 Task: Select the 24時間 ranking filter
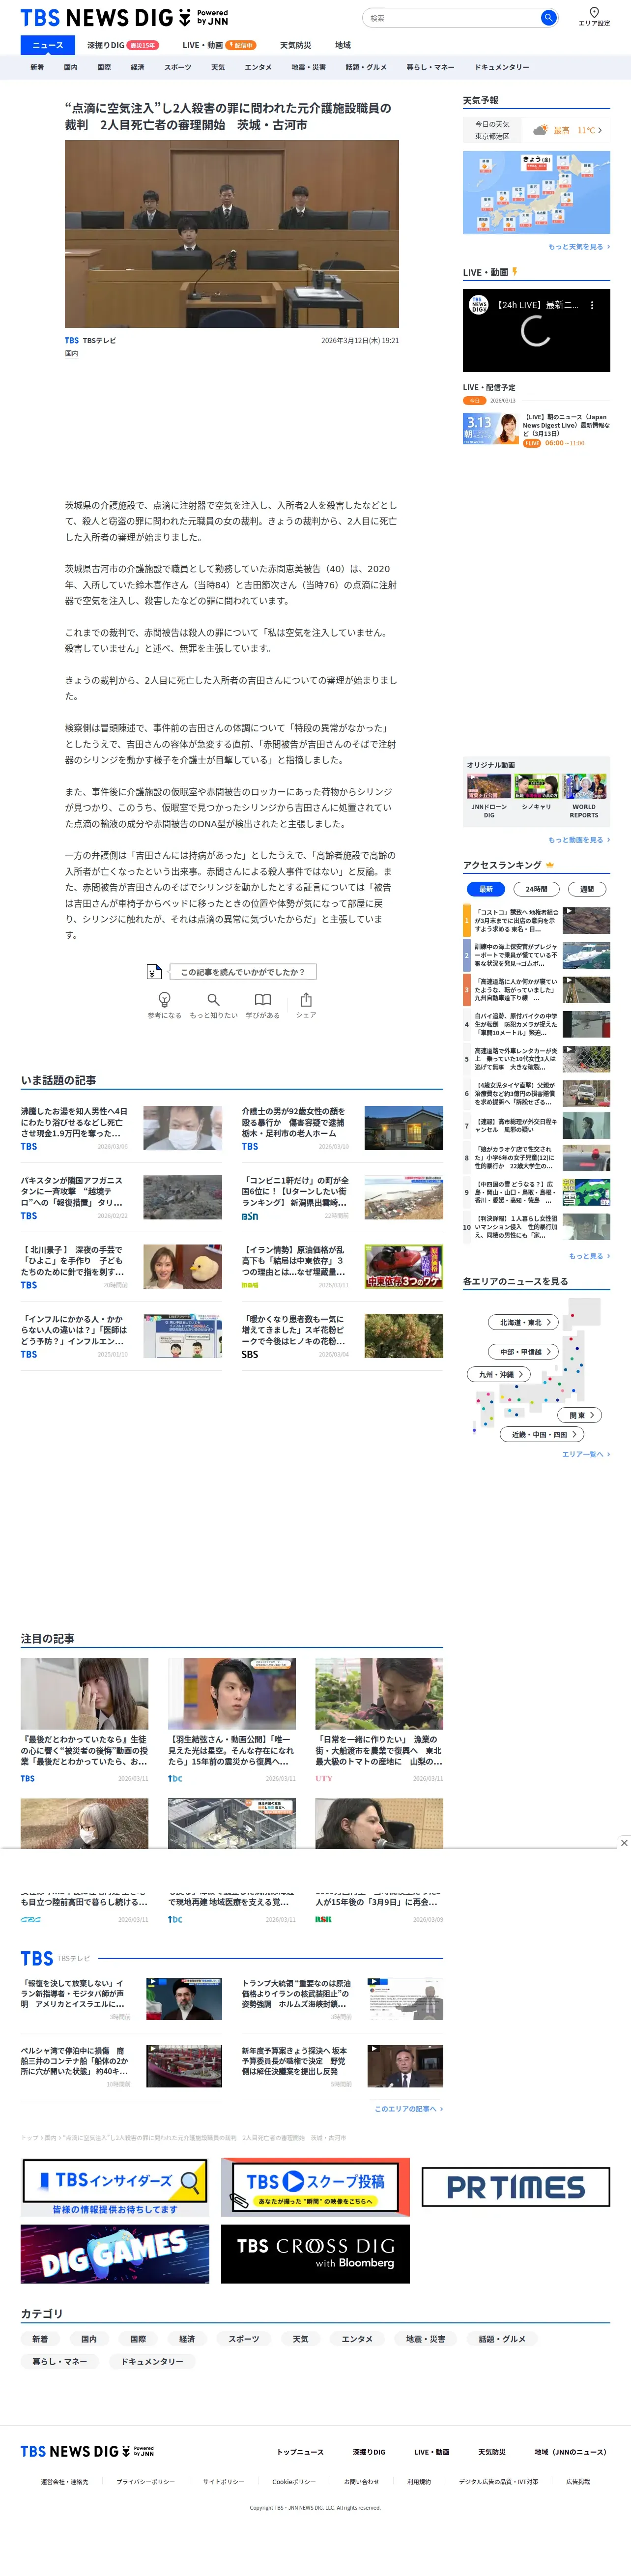click(x=536, y=889)
